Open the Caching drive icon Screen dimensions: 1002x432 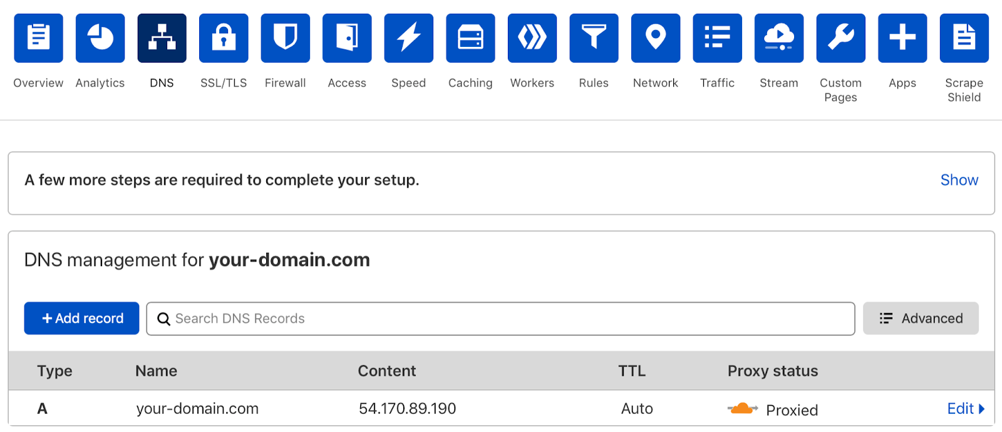click(x=470, y=38)
